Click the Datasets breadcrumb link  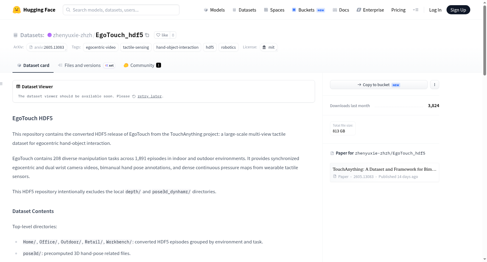[32, 35]
